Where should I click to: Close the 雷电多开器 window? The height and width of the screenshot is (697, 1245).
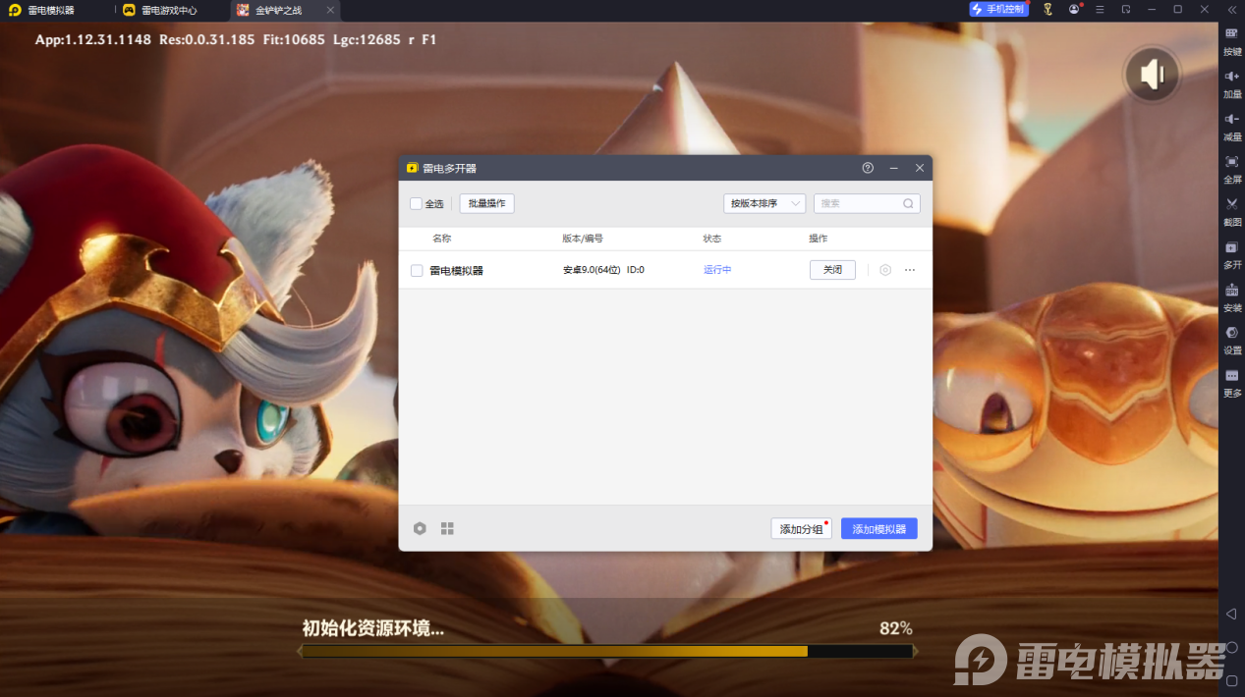point(920,168)
